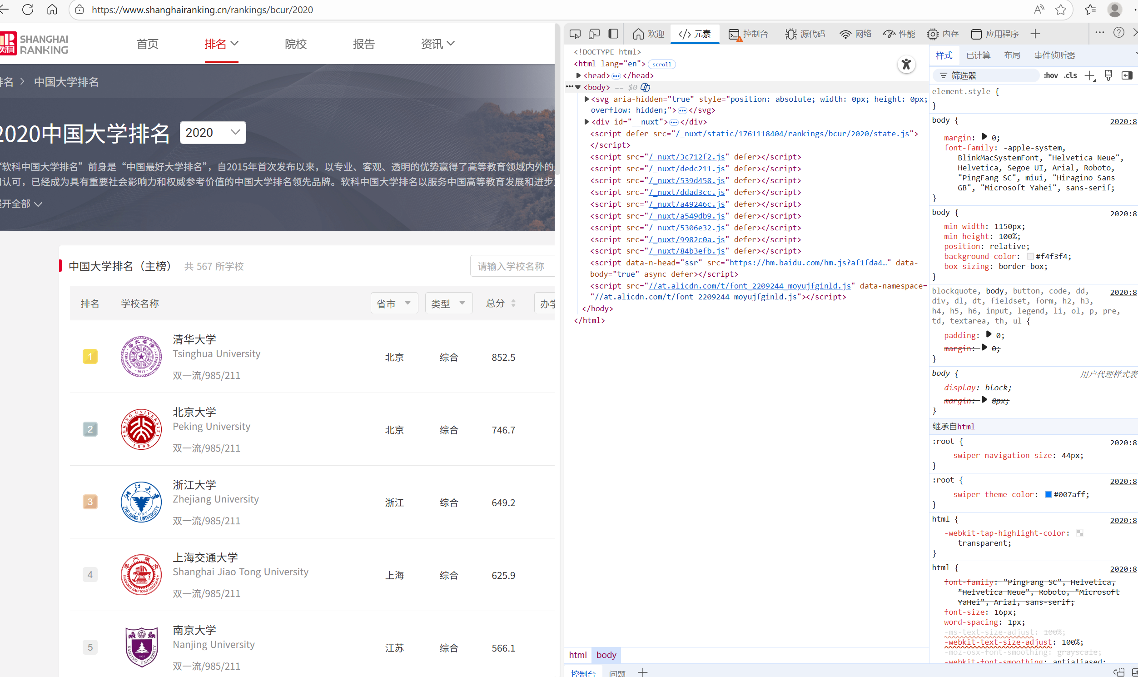Open the 源代码 sources bug icon tab

point(805,34)
